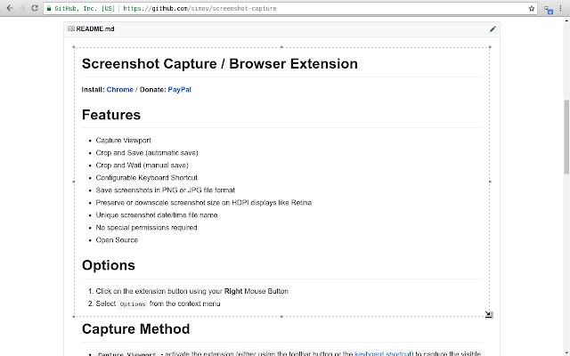Viewport: 570px width, 356px height.
Task: Click the green secure lock icon
Action: click(x=48, y=8)
